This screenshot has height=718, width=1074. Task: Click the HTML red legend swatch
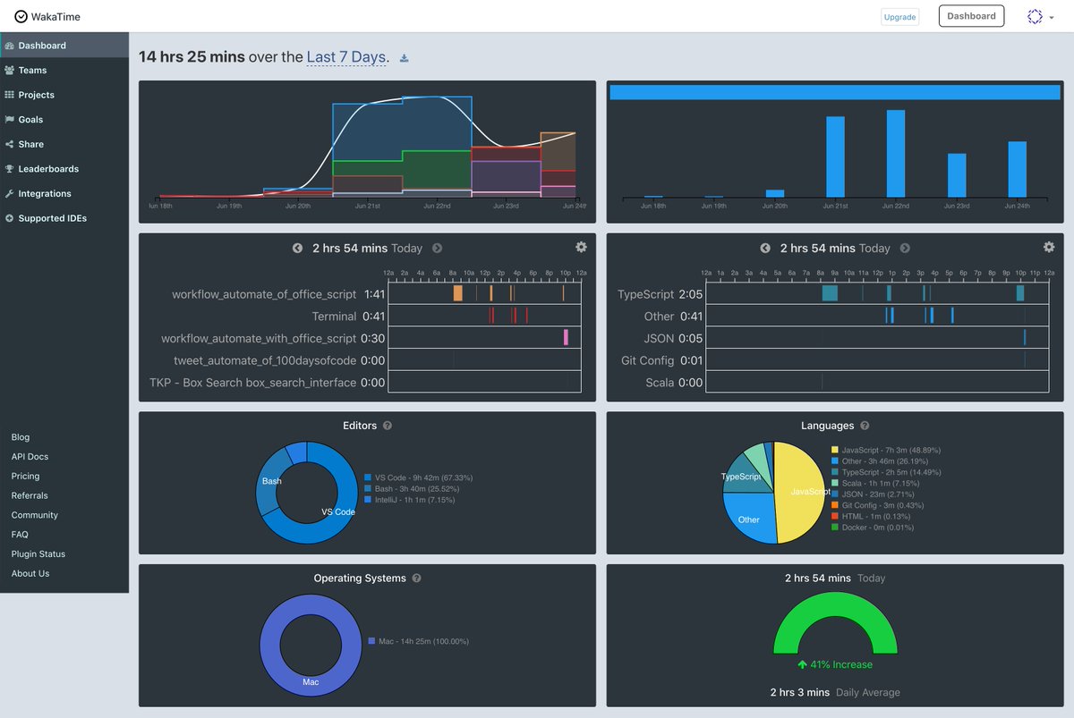(x=835, y=516)
